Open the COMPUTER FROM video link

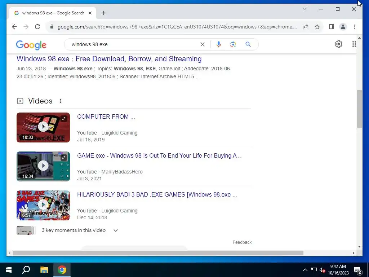tap(106, 116)
